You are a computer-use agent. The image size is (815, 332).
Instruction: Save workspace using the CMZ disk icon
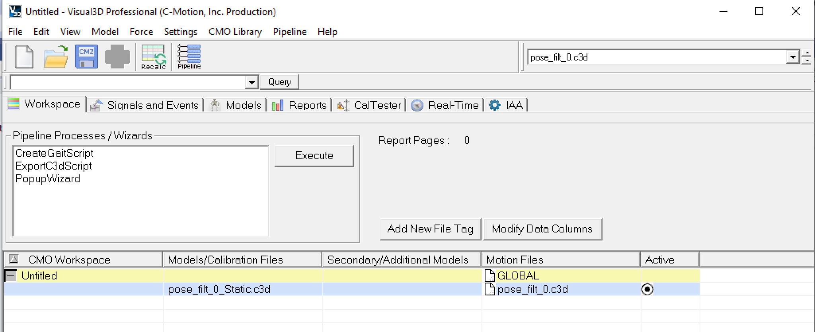86,57
